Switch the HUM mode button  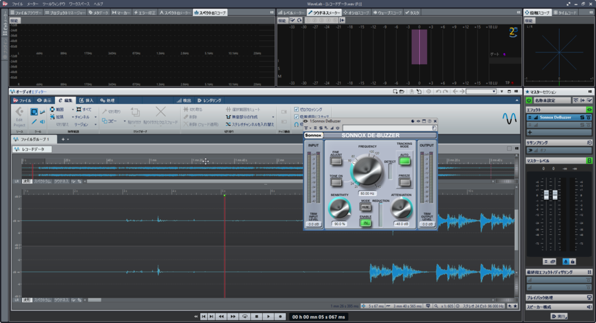[366, 207]
